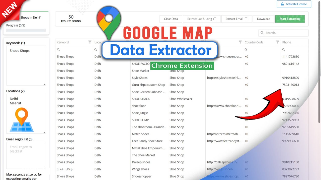Click the Country Code column search field
Viewport: 321px width, 180px height.
(262, 49)
